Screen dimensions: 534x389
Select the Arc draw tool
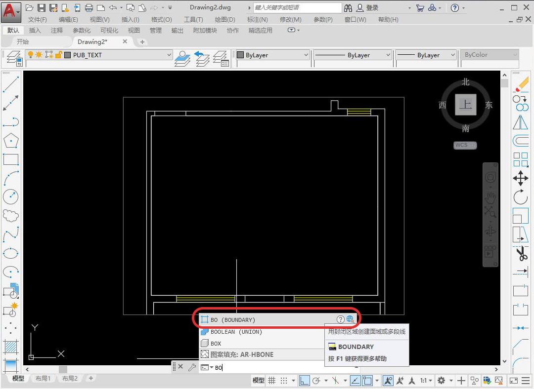pyautogui.click(x=11, y=178)
